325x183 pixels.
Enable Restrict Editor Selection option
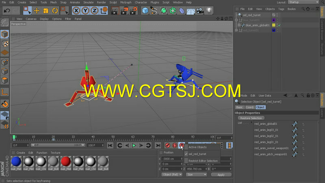(x=203, y=161)
